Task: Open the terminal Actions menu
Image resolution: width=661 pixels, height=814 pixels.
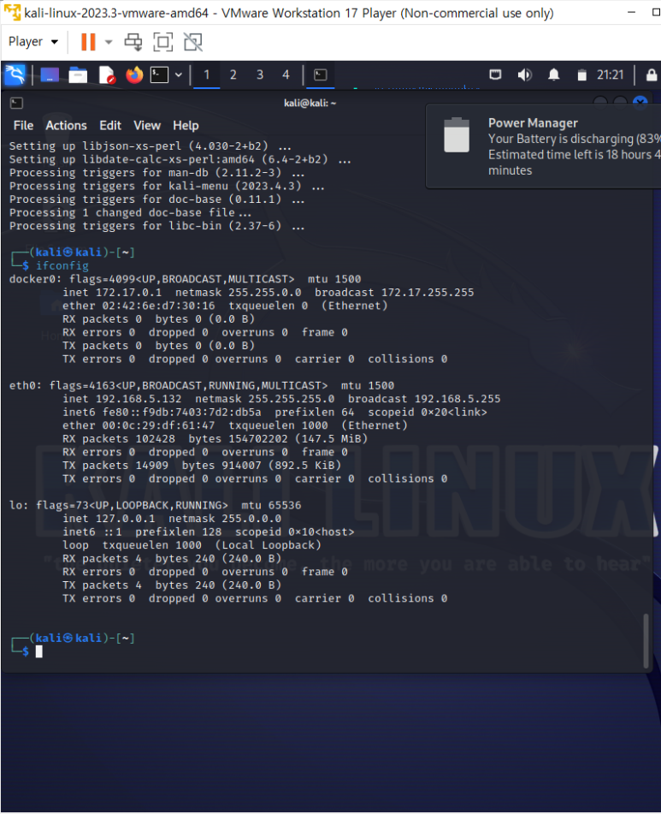Action: 66,126
